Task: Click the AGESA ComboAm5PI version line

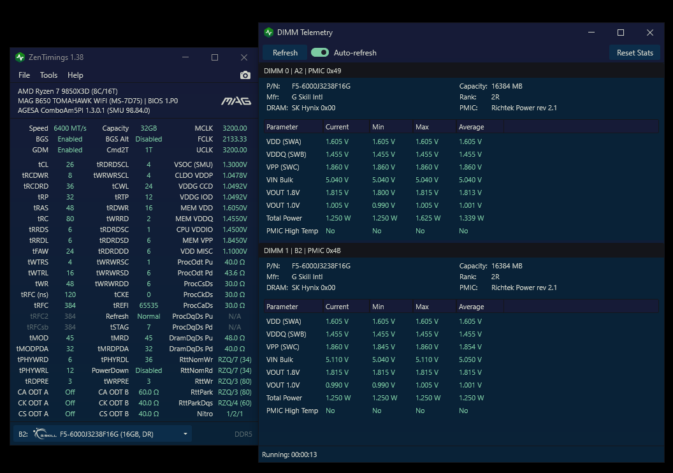Action: (x=83, y=110)
